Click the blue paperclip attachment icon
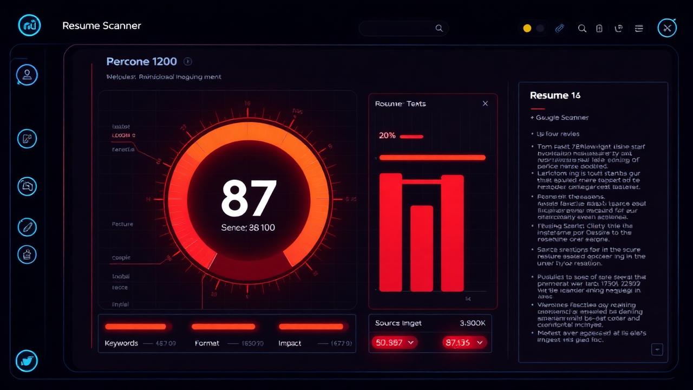693x390 pixels. (559, 28)
